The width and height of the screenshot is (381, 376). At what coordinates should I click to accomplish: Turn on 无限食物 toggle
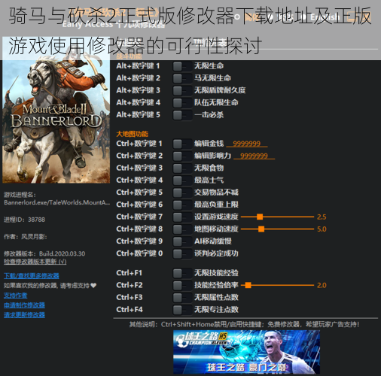(182, 168)
